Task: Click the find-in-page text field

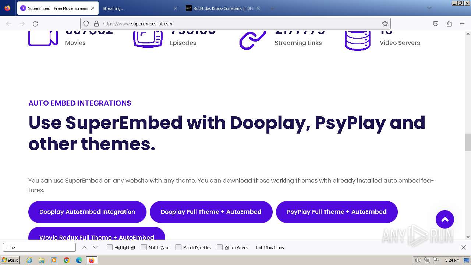Action: 39,247
